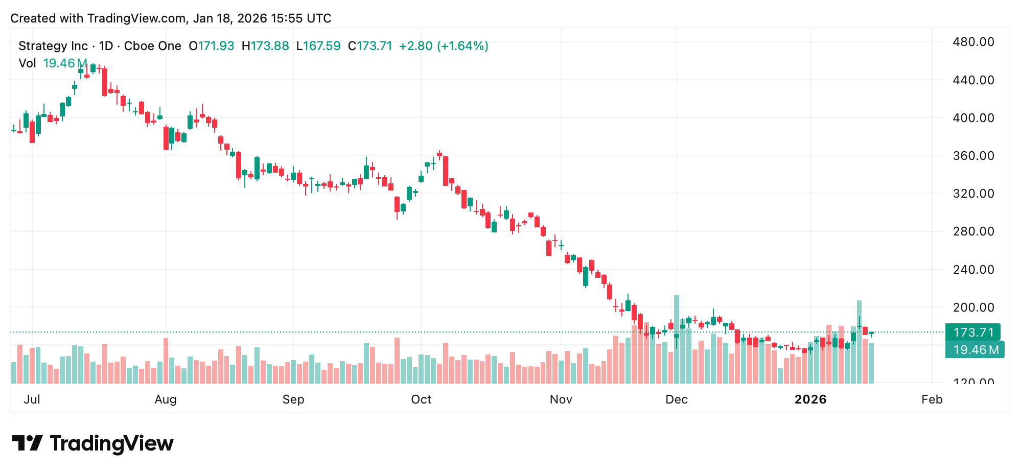
Task: Click the TradingView logo icon
Action: [x=27, y=443]
